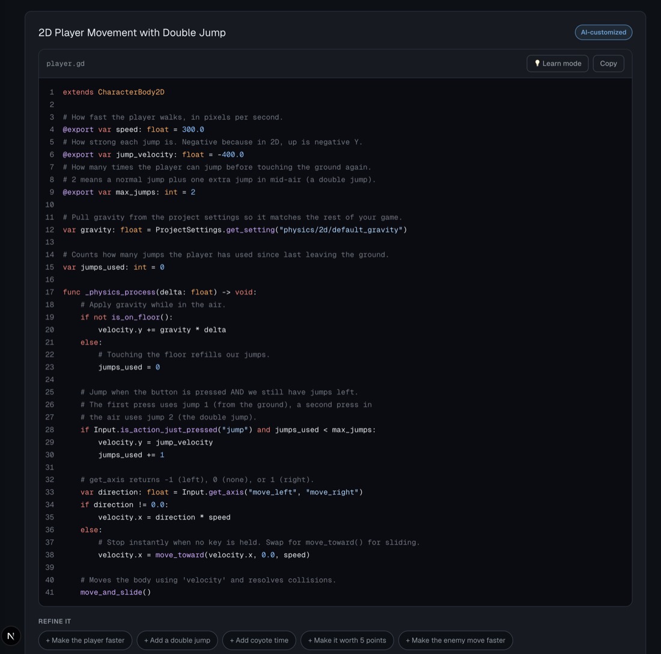
Task: Click line number 17 in the gutter
Action: pyautogui.click(x=50, y=292)
